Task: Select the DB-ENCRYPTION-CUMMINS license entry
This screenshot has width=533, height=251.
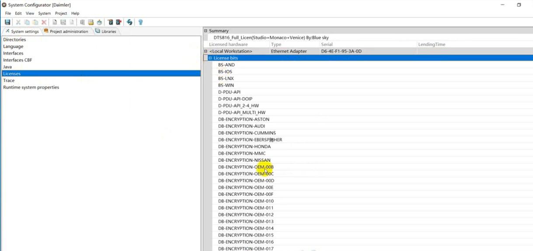Action: pyautogui.click(x=247, y=133)
